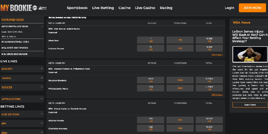Expand the Soccer live lines
The width and height of the screenshot is (268, 134).
click(22, 87)
